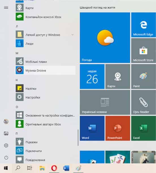Open Settings gear in Start sidebar

pyautogui.click(x=6, y=145)
